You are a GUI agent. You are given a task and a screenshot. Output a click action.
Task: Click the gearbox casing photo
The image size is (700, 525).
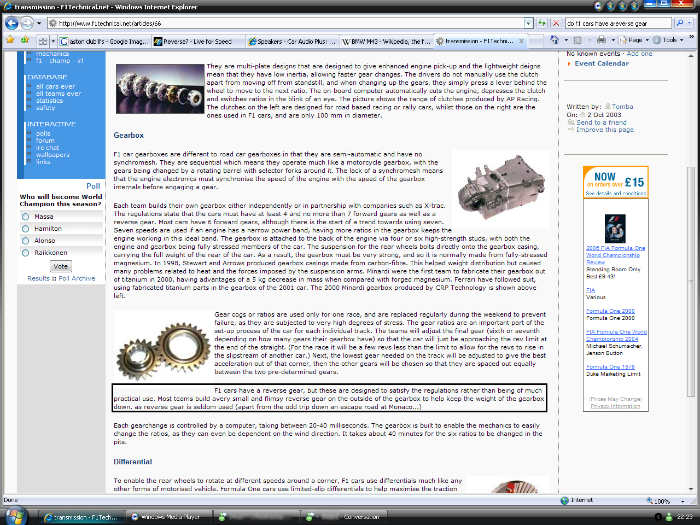501,189
